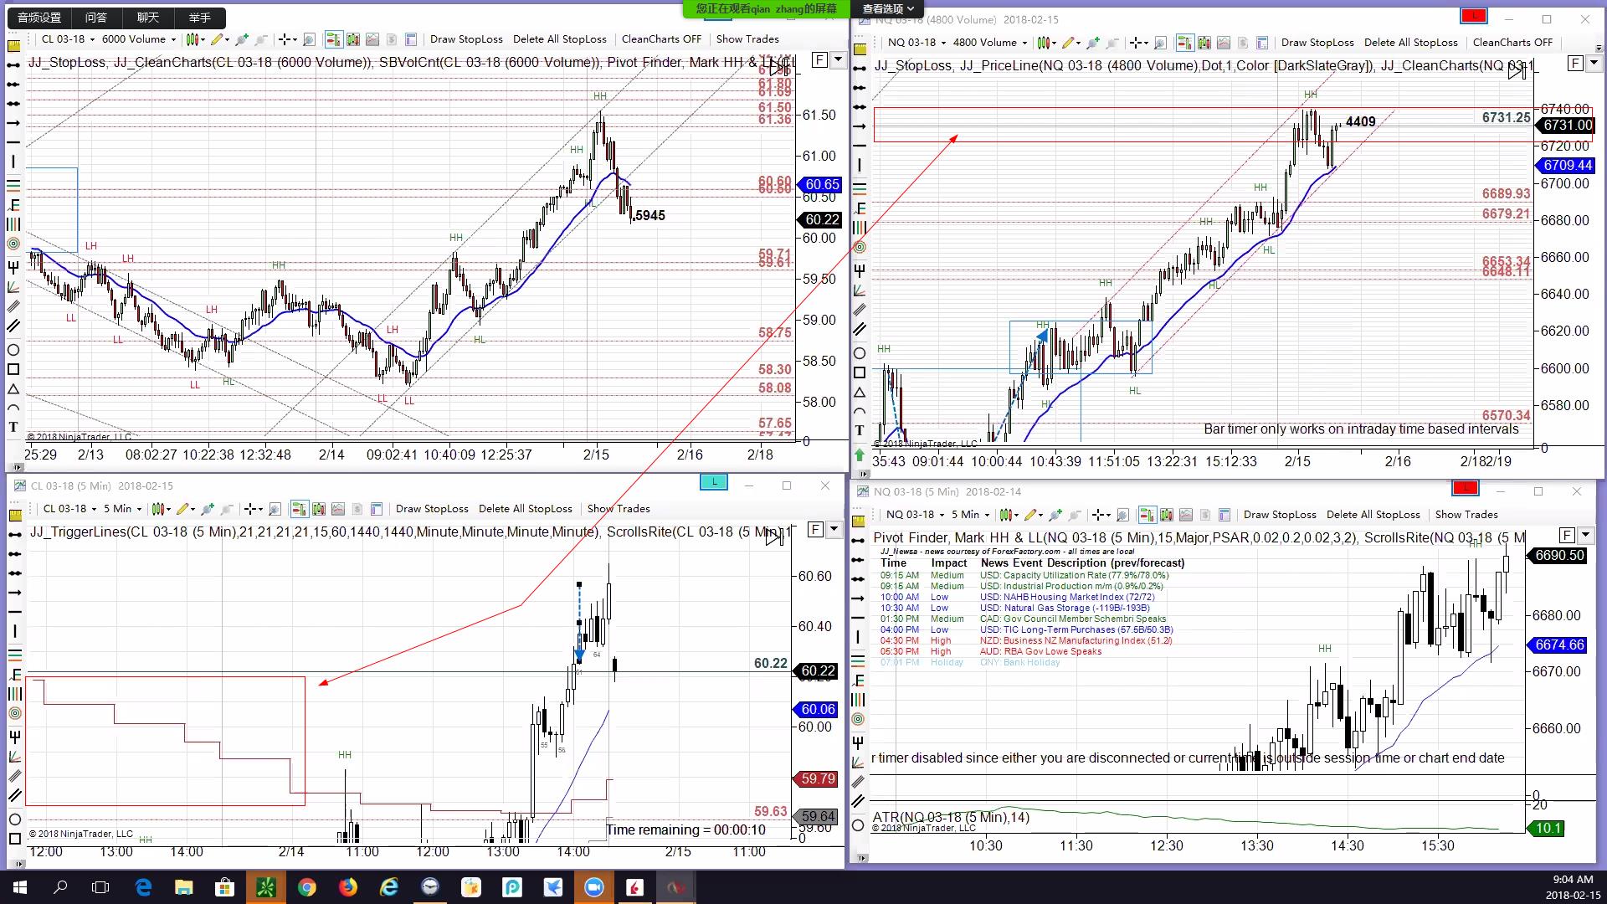The height and width of the screenshot is (904, 1607).
Task: Toggle CleanCharts OFF in NQ Volume chart
Action: [x=1512, y=43]
